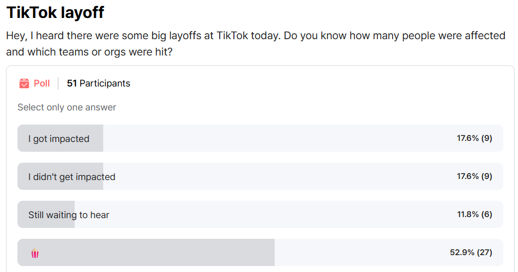Click the number 51 in the participants count
Screen dimensions: 518x272
[71, 83]
